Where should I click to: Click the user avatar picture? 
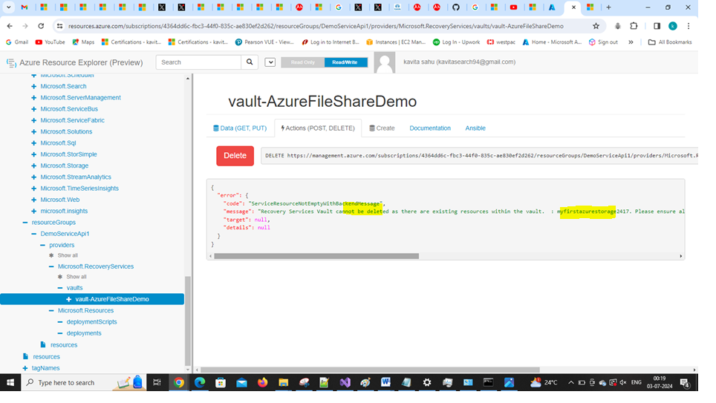385,62
